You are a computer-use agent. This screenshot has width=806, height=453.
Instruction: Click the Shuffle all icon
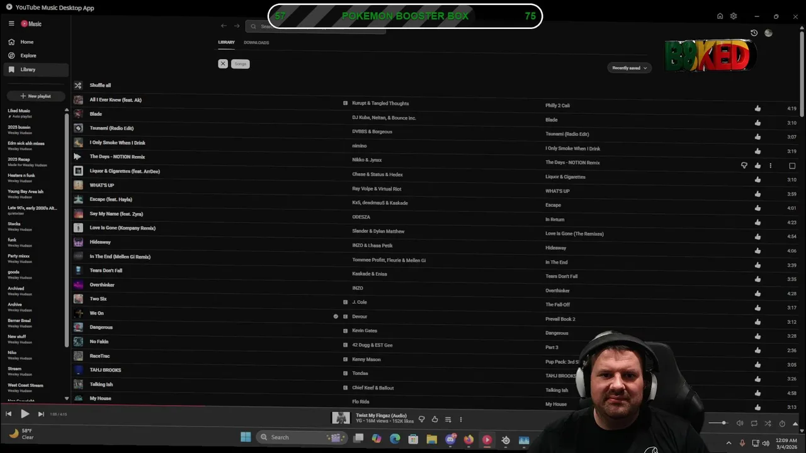tap(78, 85)
